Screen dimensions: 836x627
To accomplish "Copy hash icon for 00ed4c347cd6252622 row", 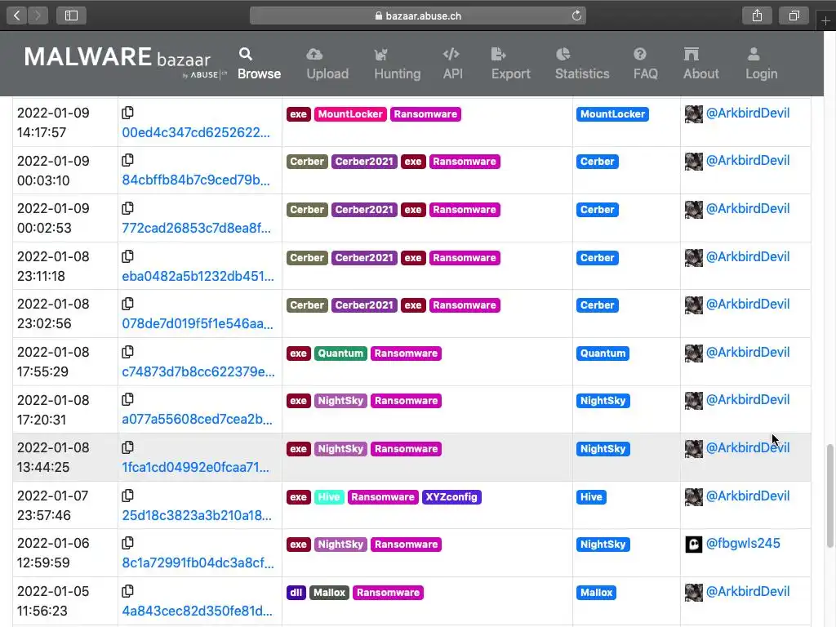I will tap(127, 113).
